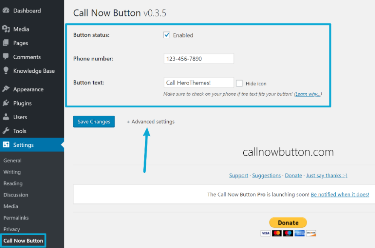Open the Learn why link
375x248 pixels.
[308, 94]
